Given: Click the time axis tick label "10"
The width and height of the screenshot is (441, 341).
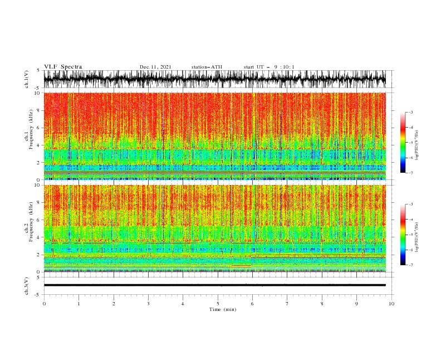Looking at the screenshot, I should tap(391, 304).
